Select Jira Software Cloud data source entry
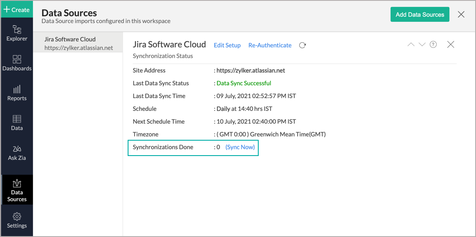 point(78,43)
